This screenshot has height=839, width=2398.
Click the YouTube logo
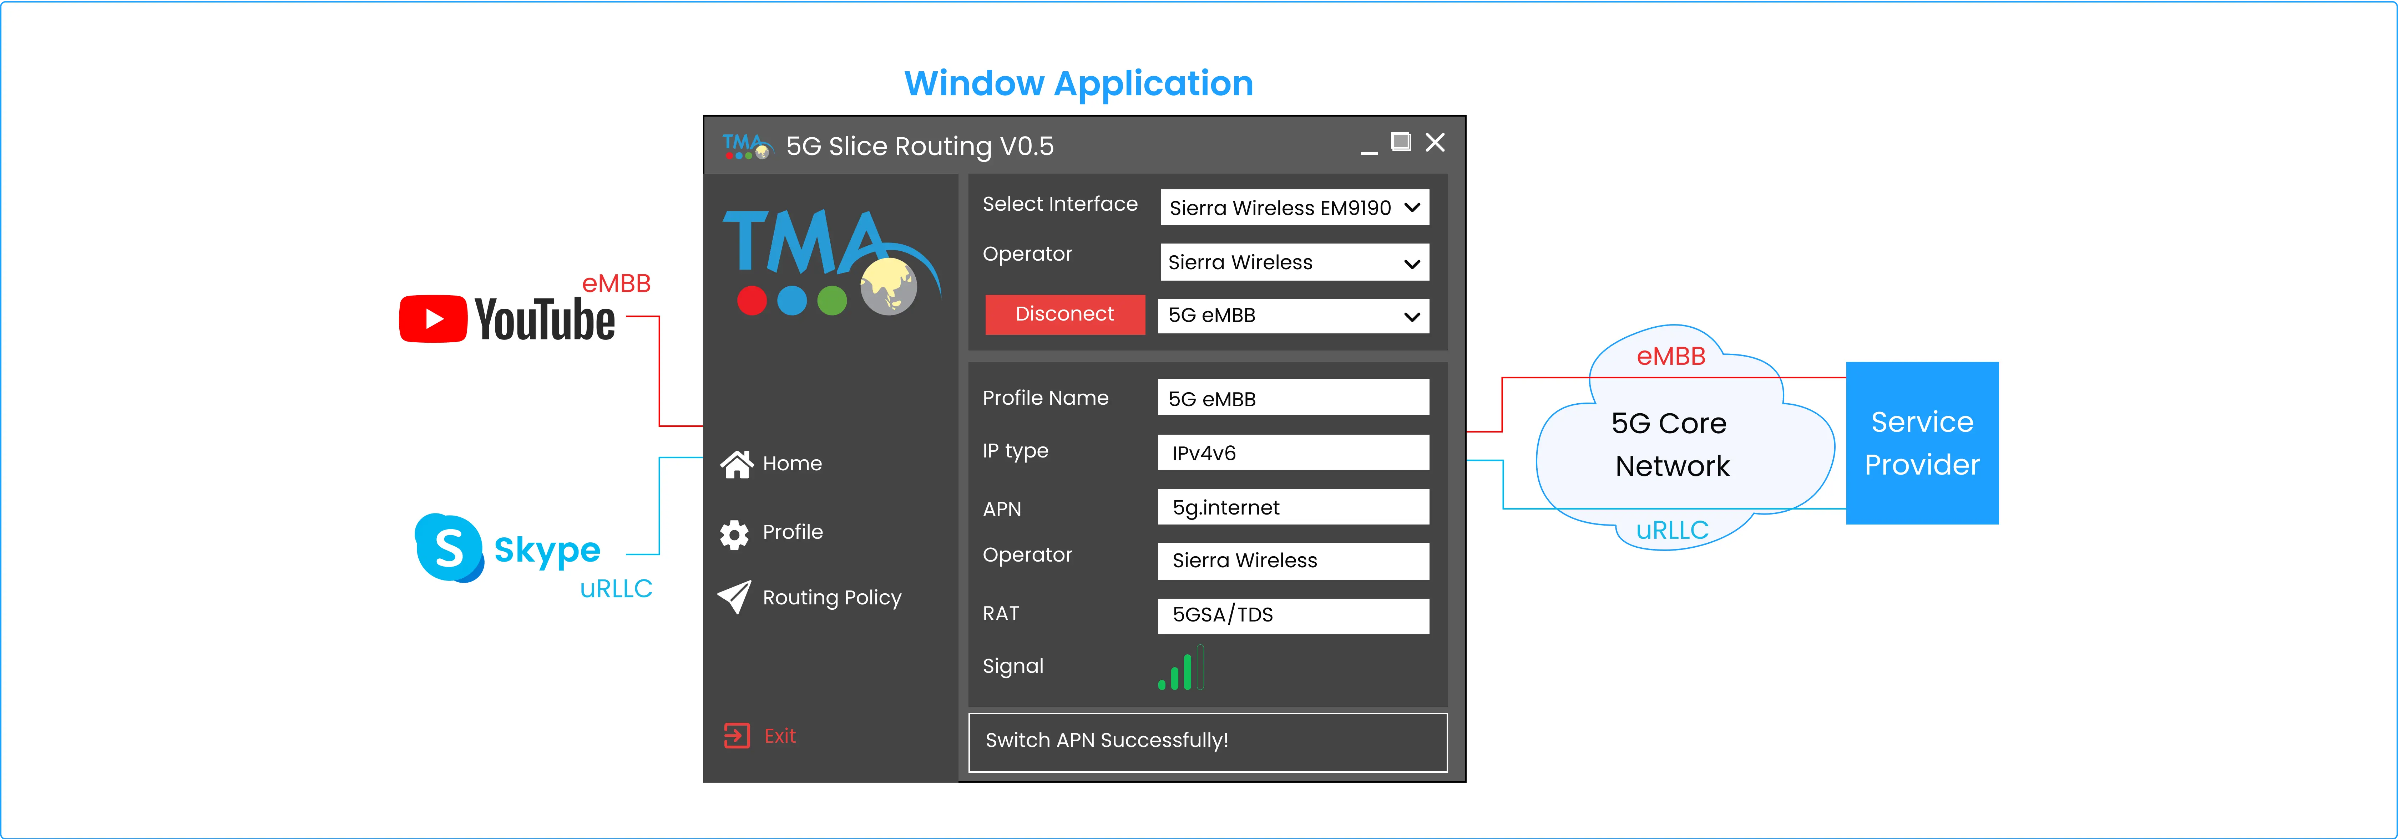[x=507, y=319]
